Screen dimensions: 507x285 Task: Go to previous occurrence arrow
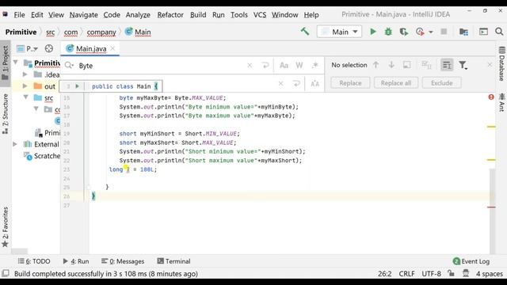[x=375, y=65]
